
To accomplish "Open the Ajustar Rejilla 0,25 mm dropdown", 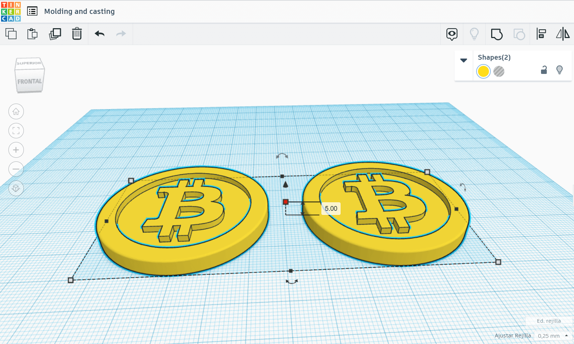I will tap(553, 336).
